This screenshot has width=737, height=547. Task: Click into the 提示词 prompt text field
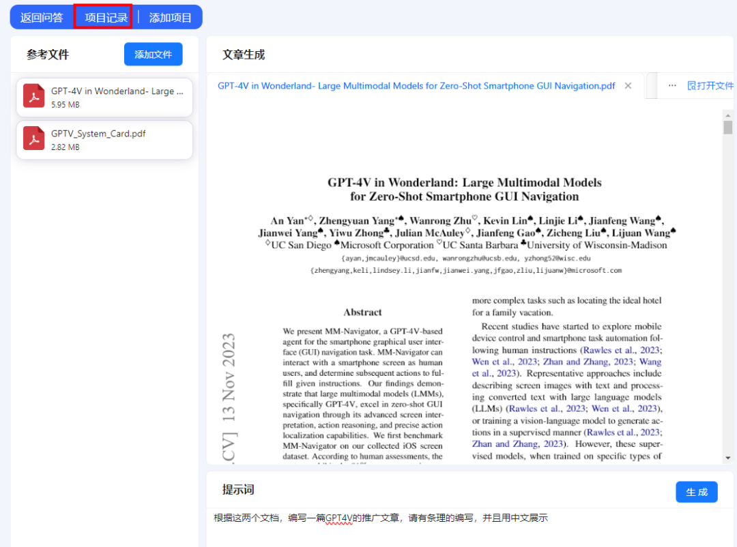[470, 529]
